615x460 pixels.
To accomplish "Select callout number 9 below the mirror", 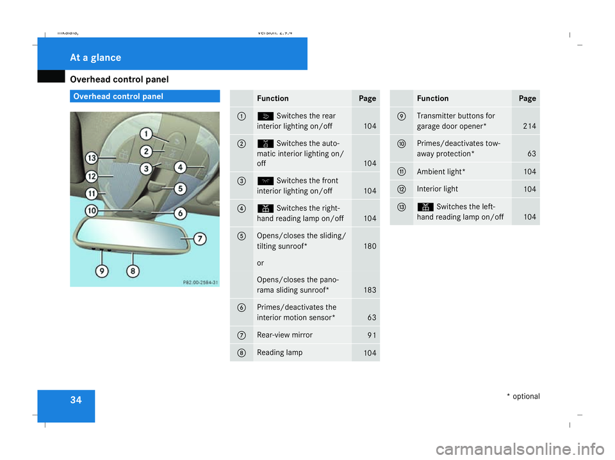I will [101, 271].
